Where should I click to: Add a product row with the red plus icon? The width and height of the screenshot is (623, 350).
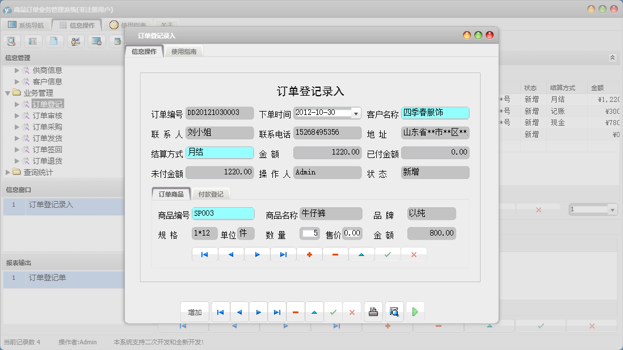click(x=309, y=254)
